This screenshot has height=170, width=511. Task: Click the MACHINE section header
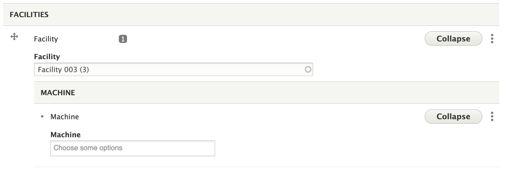pyautogui.click(x=58, y=93)
